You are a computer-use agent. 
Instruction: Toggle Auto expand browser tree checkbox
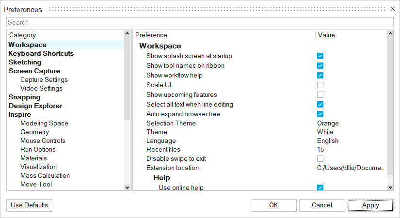(320, 114)
